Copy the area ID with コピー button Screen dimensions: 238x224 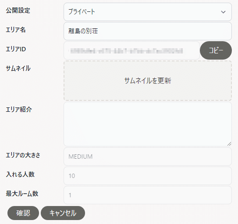click(x=216, y=50)
